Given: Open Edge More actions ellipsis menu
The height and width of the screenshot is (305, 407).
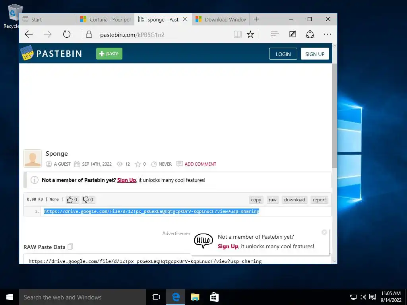Looking at the screenshot, I should pyautogui.click(x=328, y=34).
